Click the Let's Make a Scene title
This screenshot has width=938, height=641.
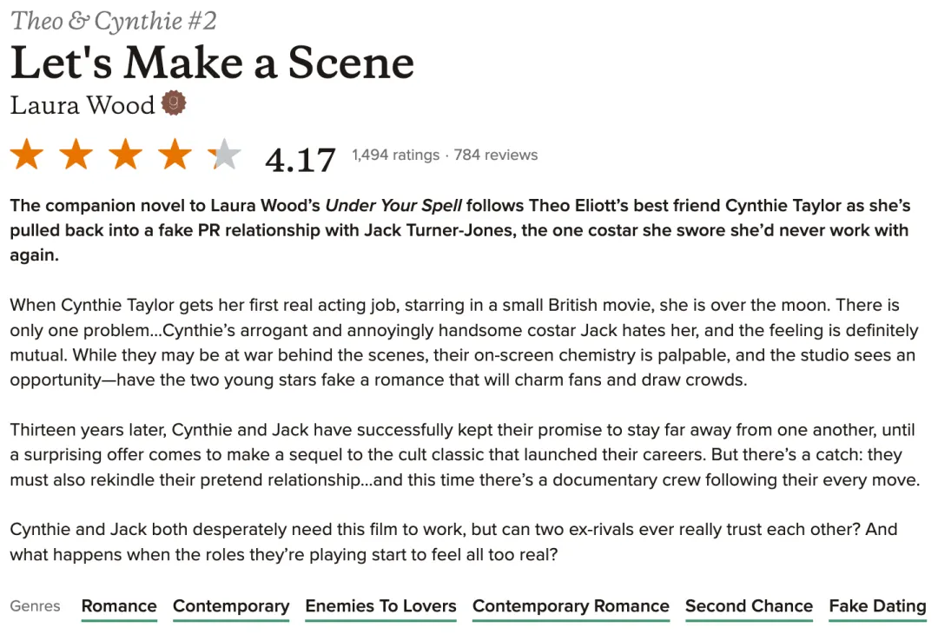[x=212, y=63]
